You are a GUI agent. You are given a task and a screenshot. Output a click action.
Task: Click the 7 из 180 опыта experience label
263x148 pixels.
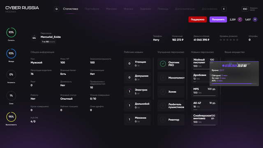pyautogui.click(x=48, y=42)
